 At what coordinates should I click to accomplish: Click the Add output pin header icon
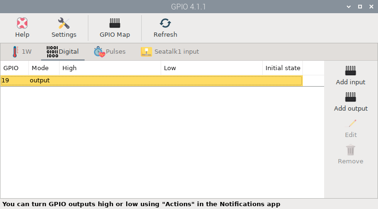351,97
